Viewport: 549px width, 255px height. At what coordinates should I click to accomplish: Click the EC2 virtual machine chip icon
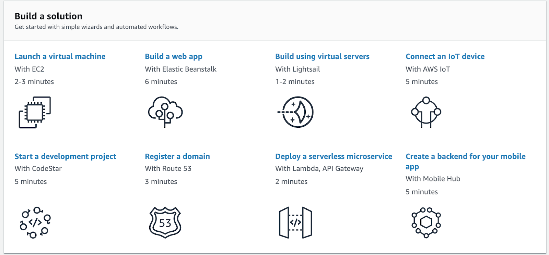(x=35, y=112)
